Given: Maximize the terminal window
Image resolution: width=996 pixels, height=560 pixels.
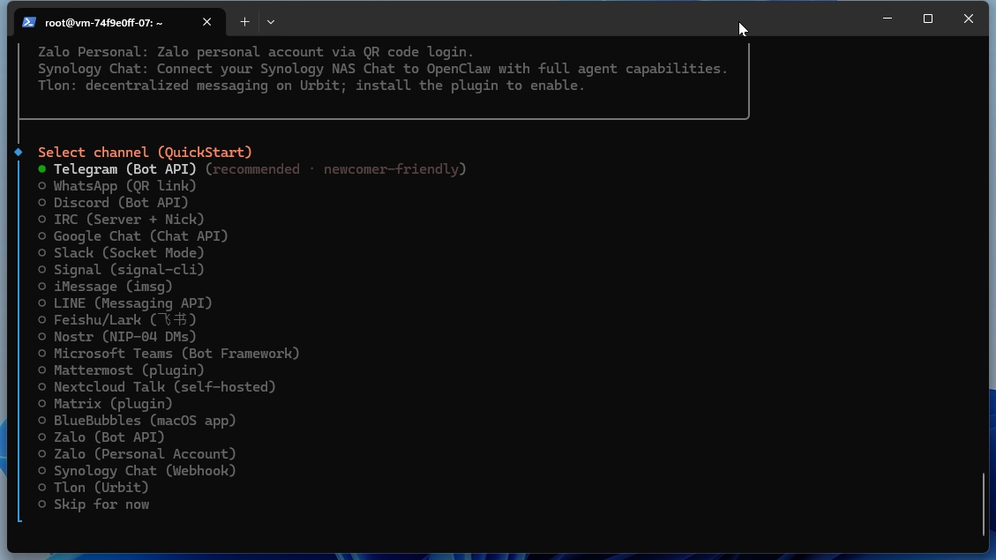Looking at the screenshot, I should click(928, 19).
